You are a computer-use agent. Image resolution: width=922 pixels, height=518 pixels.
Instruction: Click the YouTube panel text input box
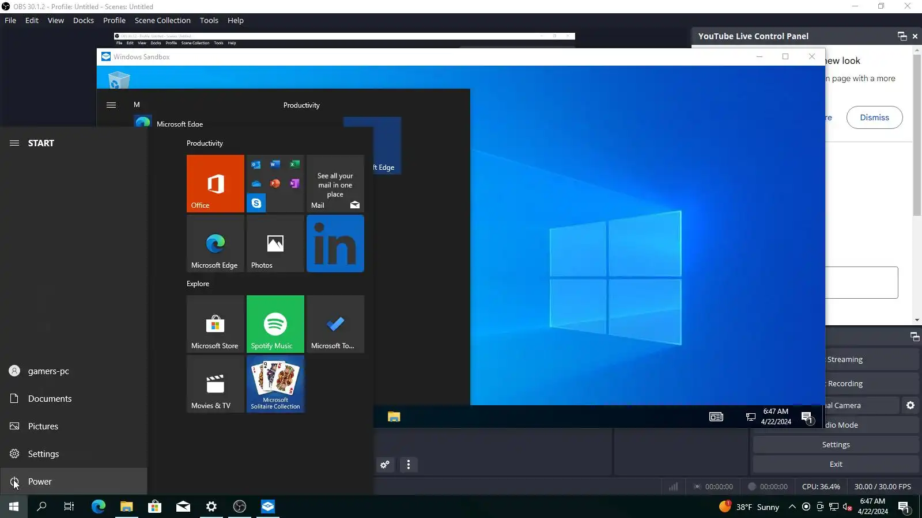(x=861, y=283)
